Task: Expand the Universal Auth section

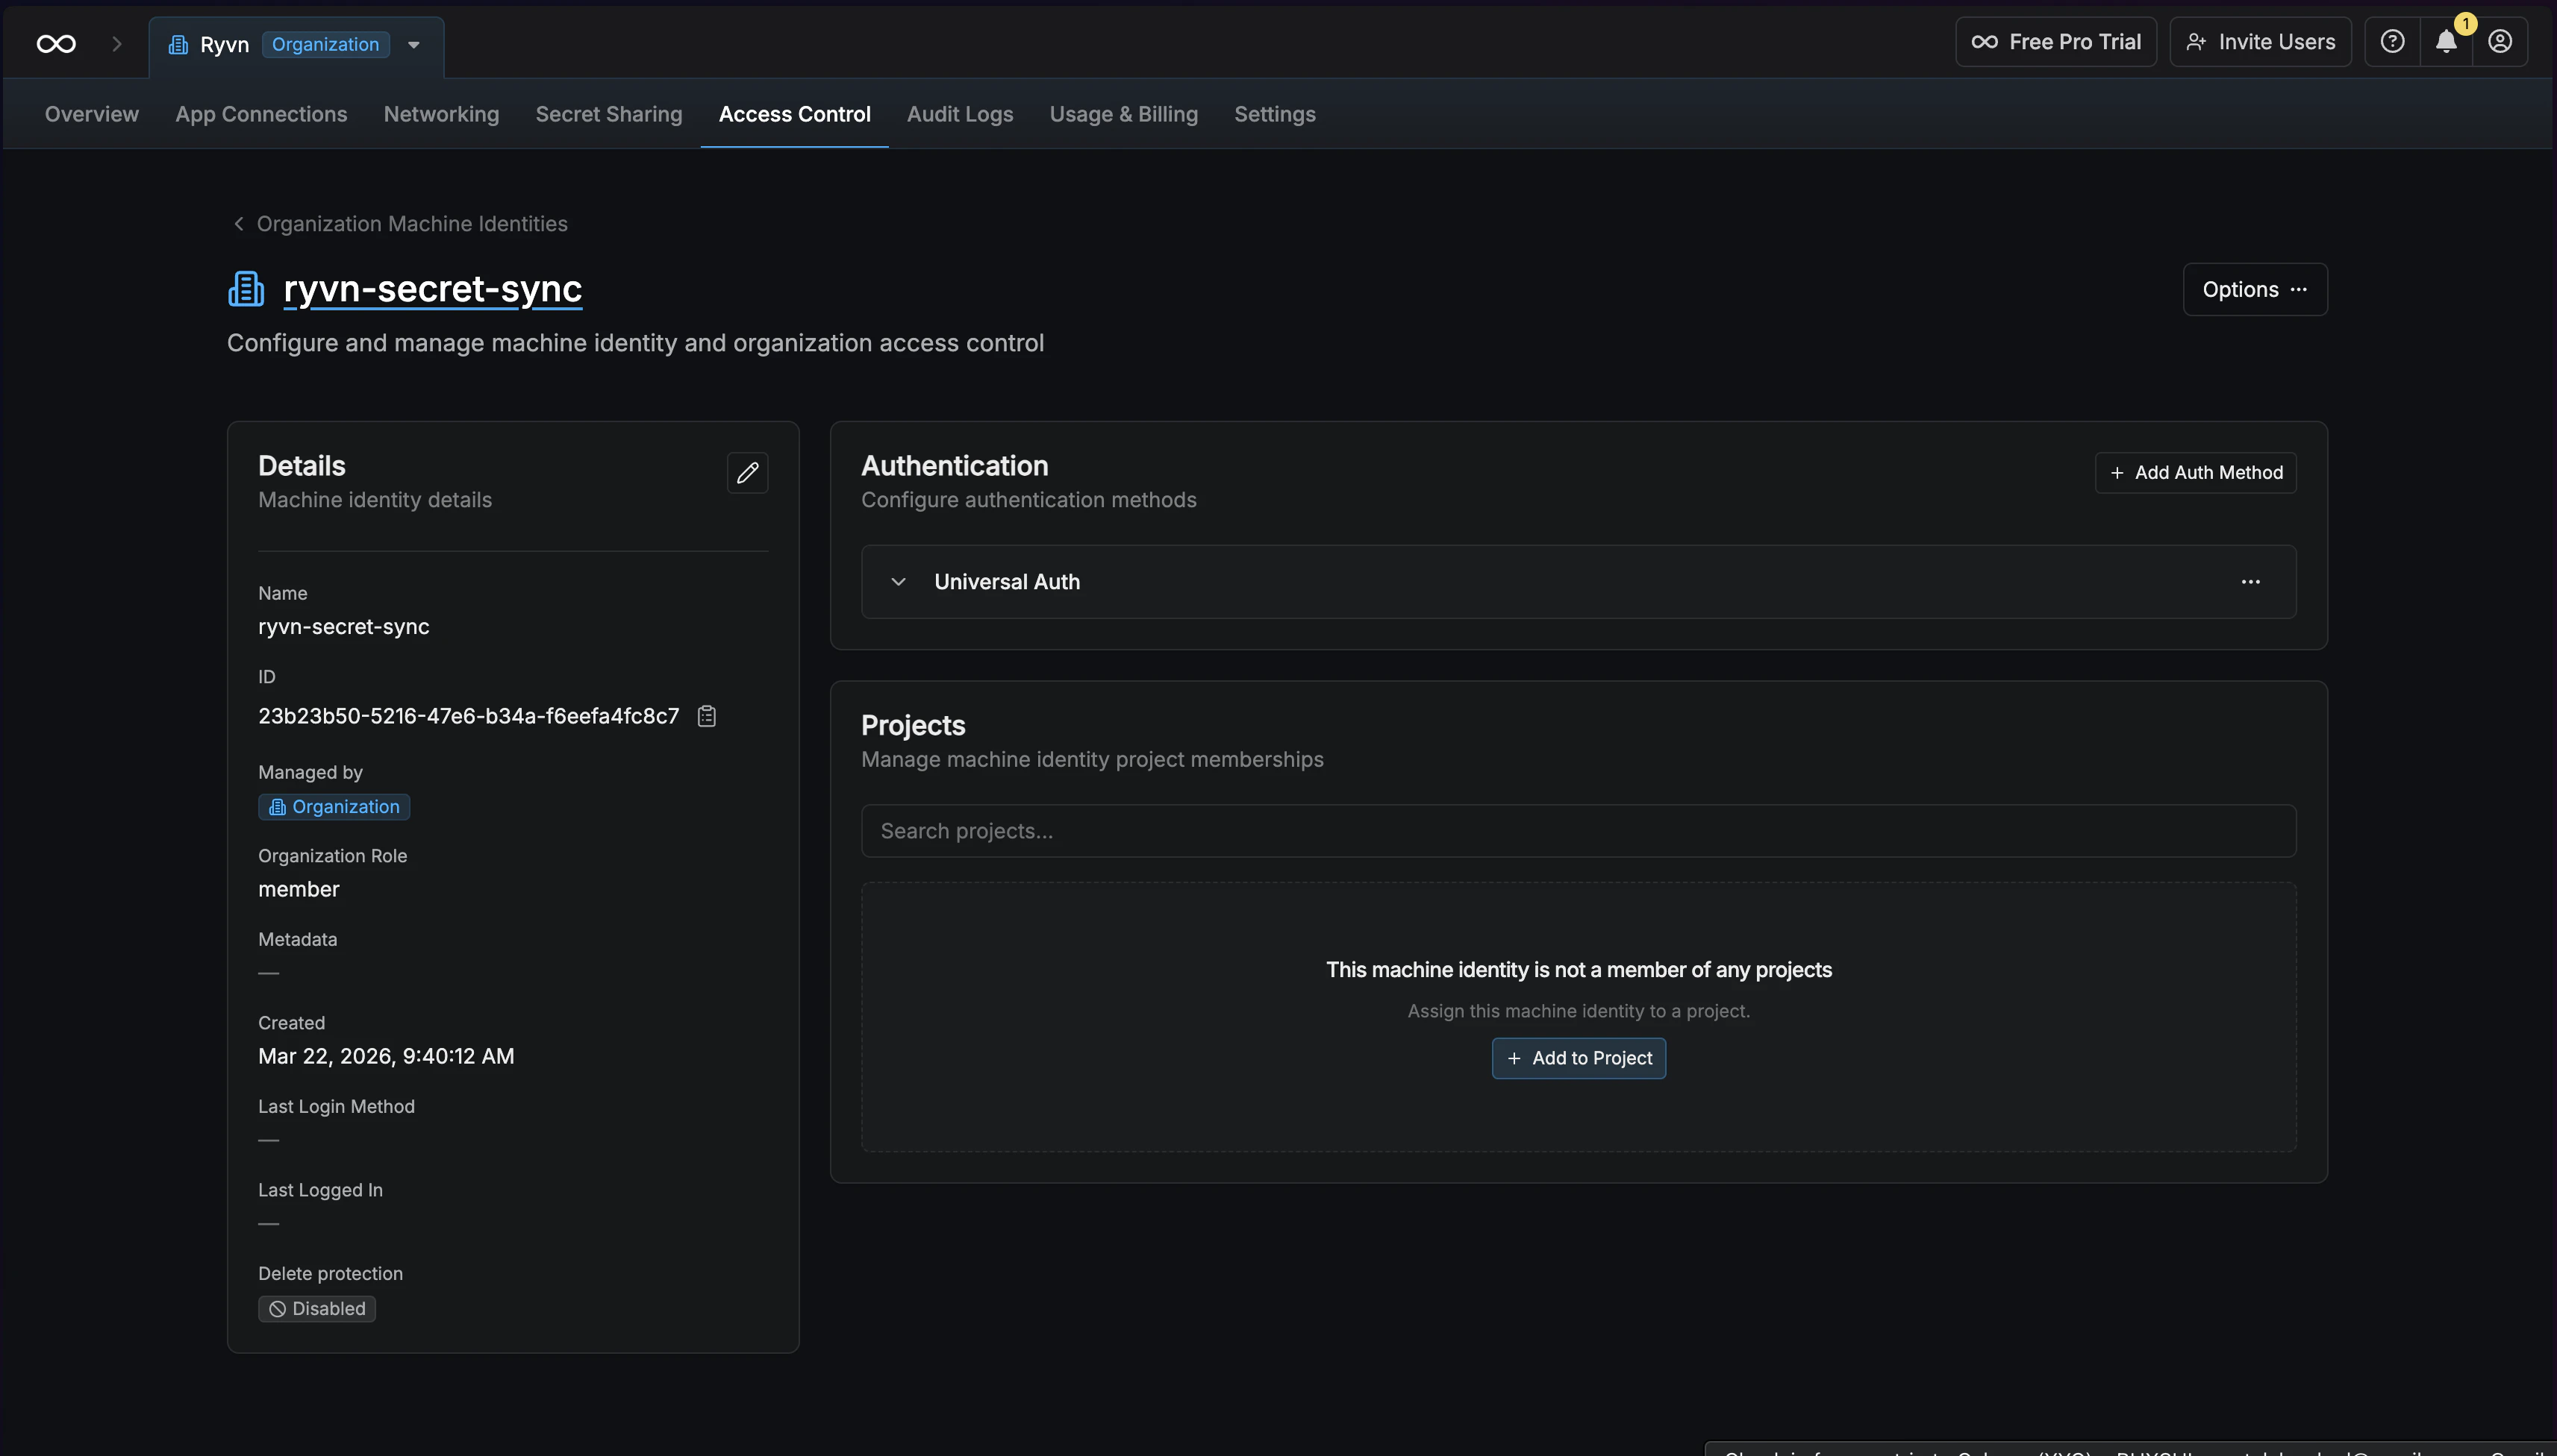Action: coord(899,581)
